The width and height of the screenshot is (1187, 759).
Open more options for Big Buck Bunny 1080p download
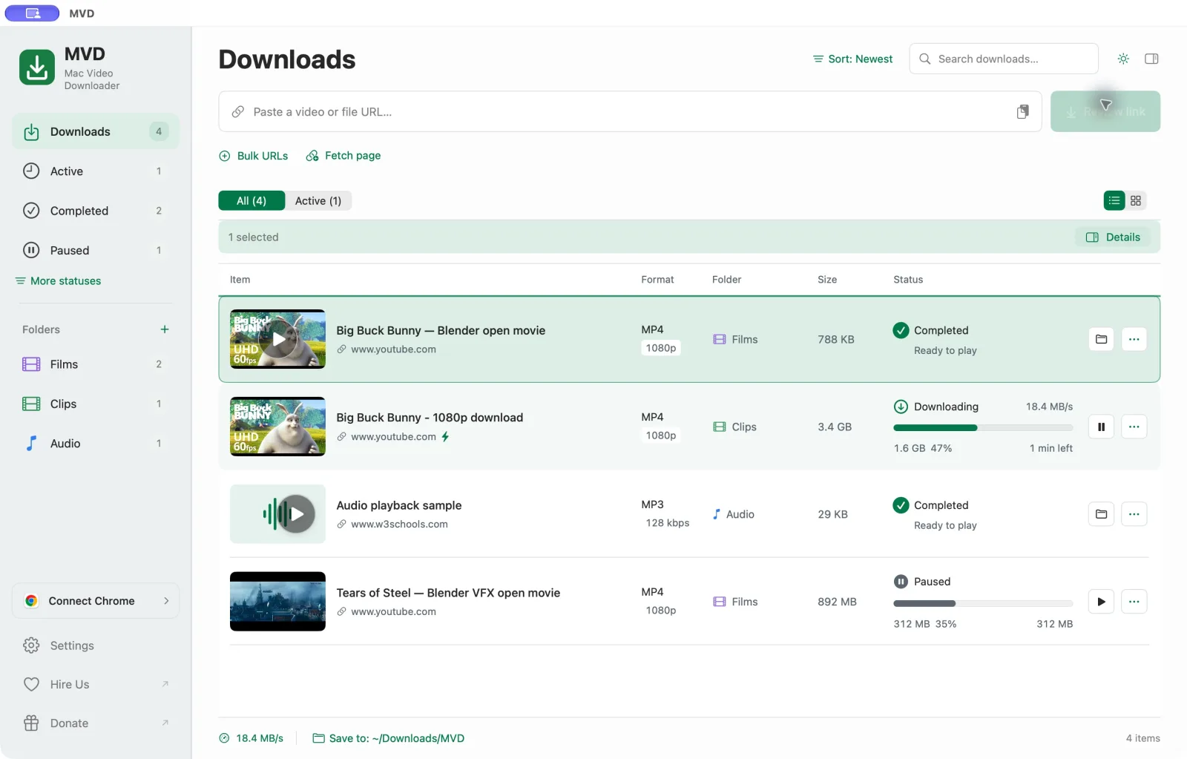click(x=1134, y=427)
